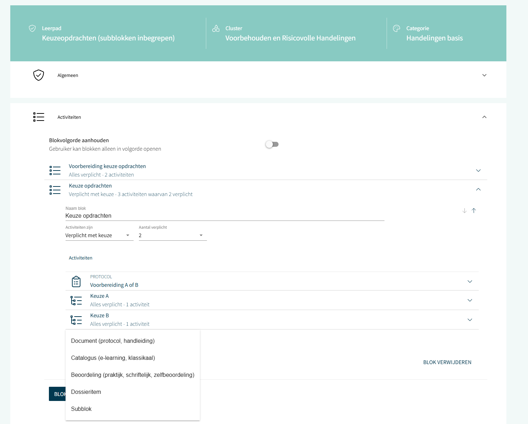Click the Naam blok text field

225,216
